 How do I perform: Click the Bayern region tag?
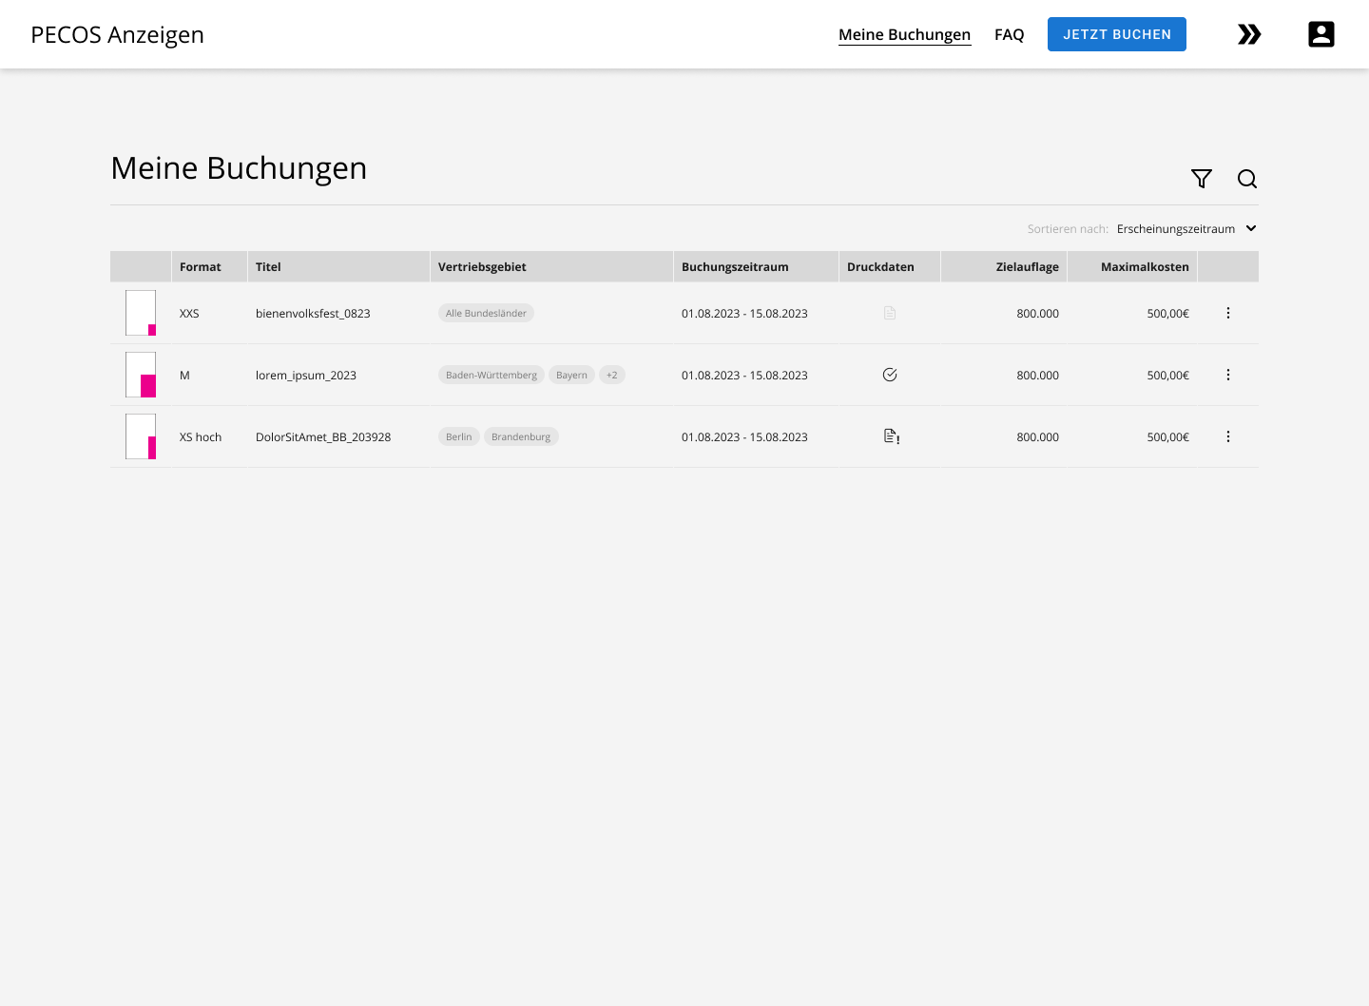[571, 375]
